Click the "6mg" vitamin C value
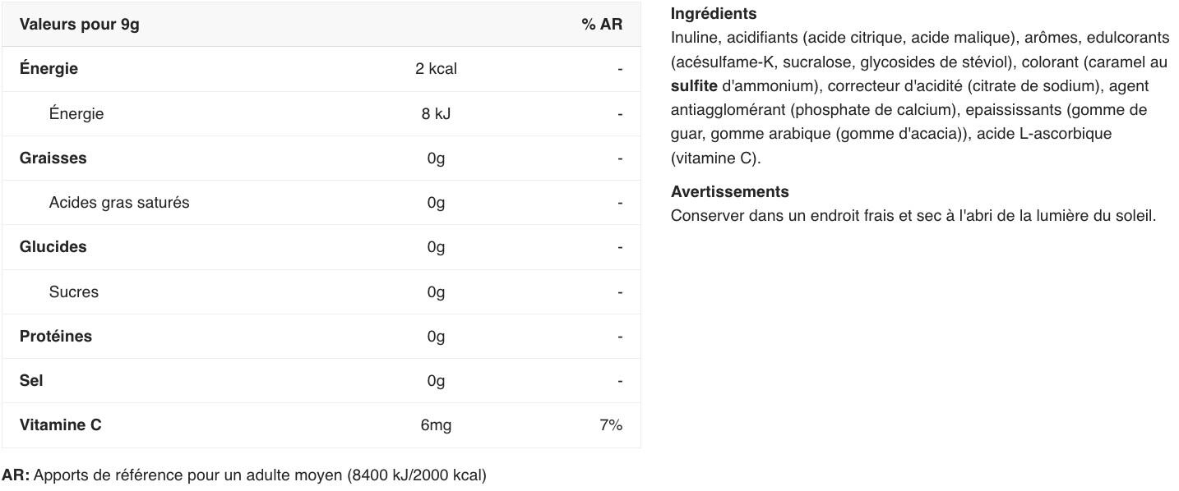 pos(436,425)
